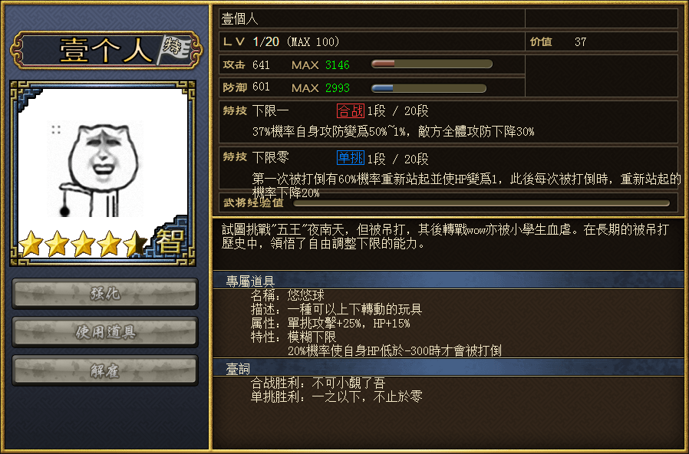Screen dimensions: 689x454
Task: Click the 特 flag icon beside the name
Action: [173, 49]
